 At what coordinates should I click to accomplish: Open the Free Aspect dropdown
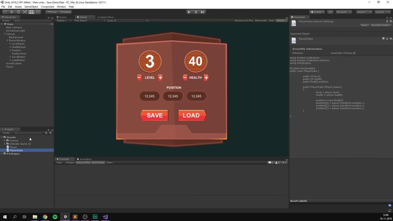tap(89, 21)
